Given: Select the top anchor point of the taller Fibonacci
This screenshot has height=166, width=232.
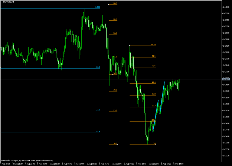Looking at the screenshot, I should 109,4.
